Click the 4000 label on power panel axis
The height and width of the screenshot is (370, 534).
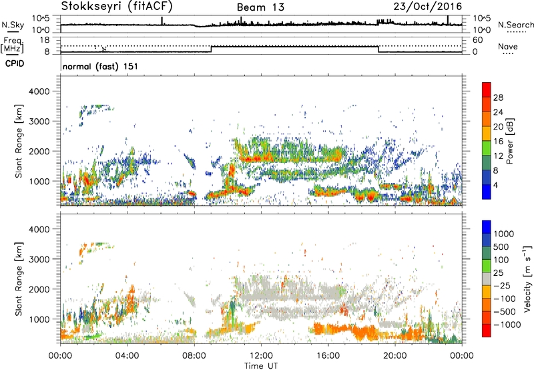click(39, 91)
